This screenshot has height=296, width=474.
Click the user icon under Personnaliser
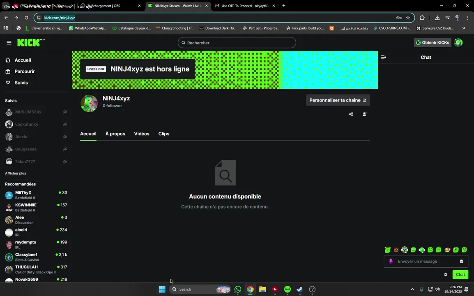pos(364,114)
